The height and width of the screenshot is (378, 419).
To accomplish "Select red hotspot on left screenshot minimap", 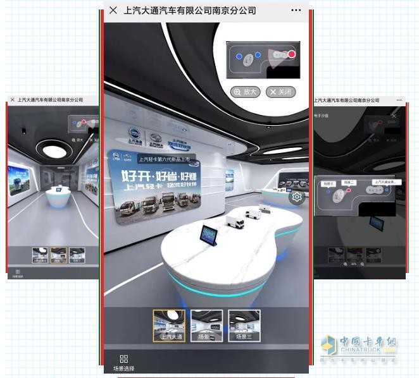I will click(x=84, y=122).
